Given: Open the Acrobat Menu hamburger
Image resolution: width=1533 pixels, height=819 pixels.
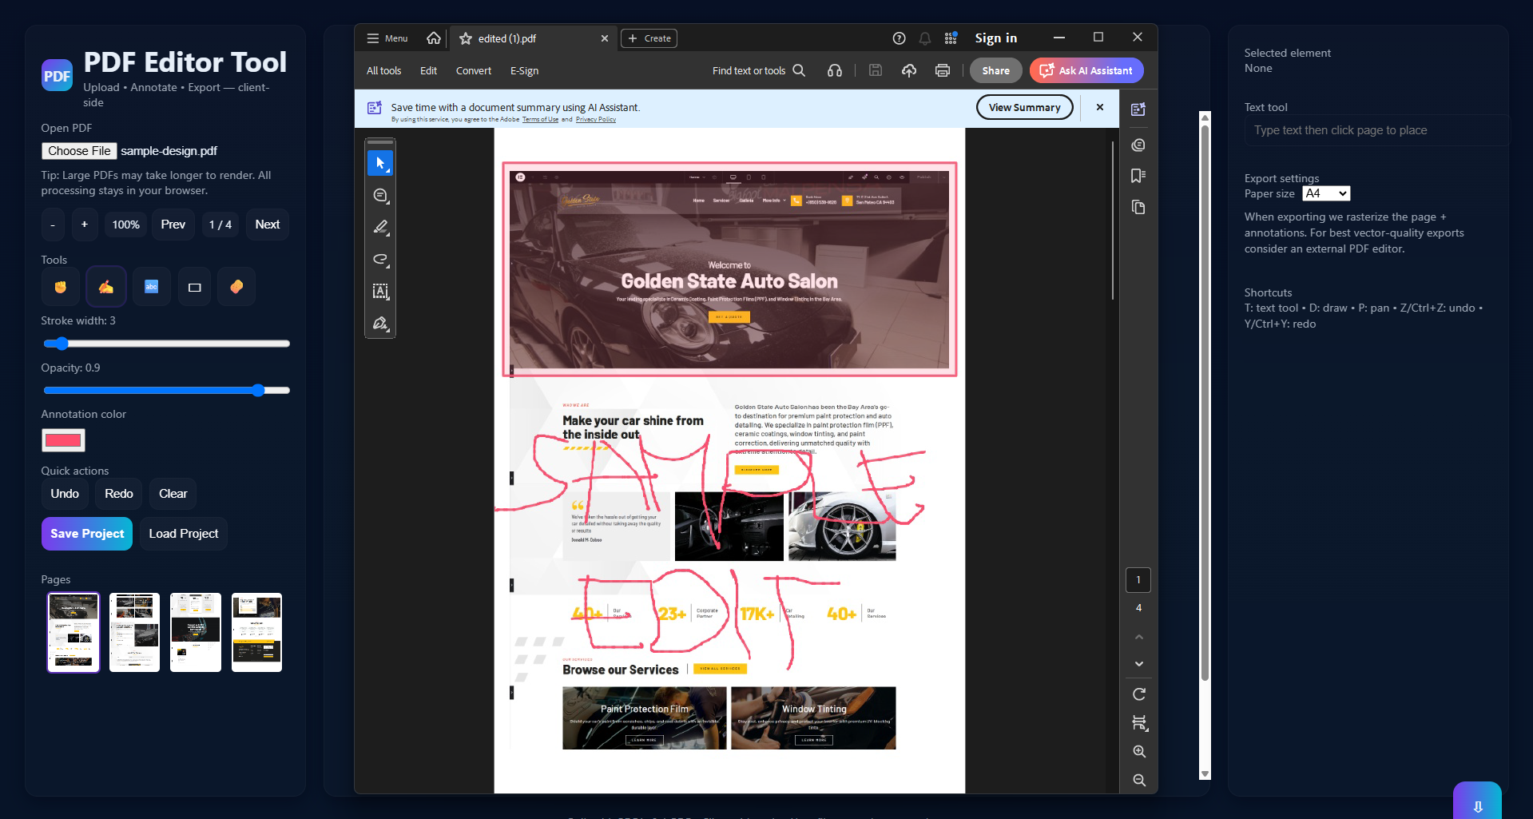Looking at the screenshot, I should [387, 38].
